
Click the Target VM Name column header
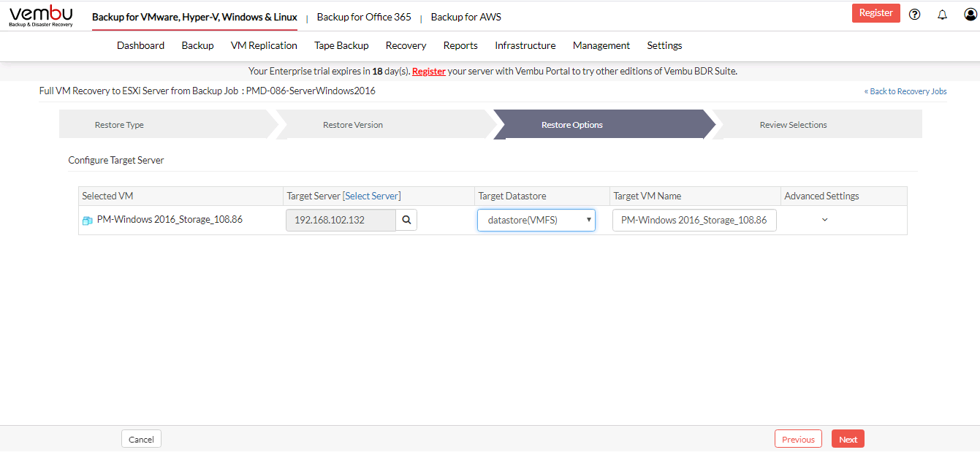647,196
